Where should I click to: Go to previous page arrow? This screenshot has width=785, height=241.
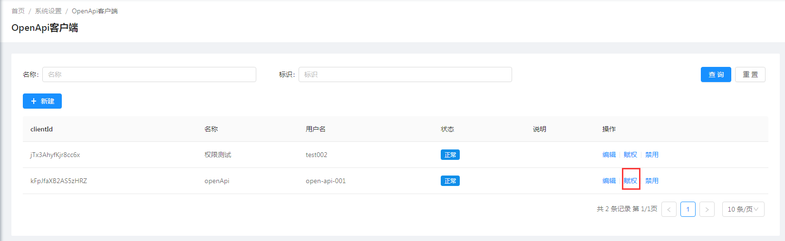(669, 209)
